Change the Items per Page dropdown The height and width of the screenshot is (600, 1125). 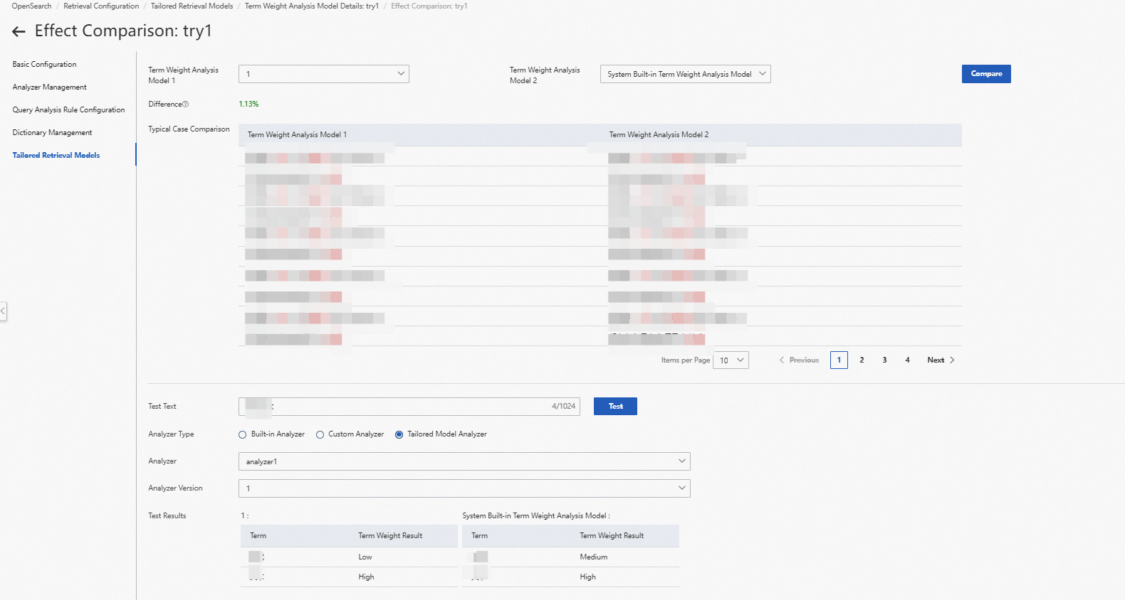point(731,360)
